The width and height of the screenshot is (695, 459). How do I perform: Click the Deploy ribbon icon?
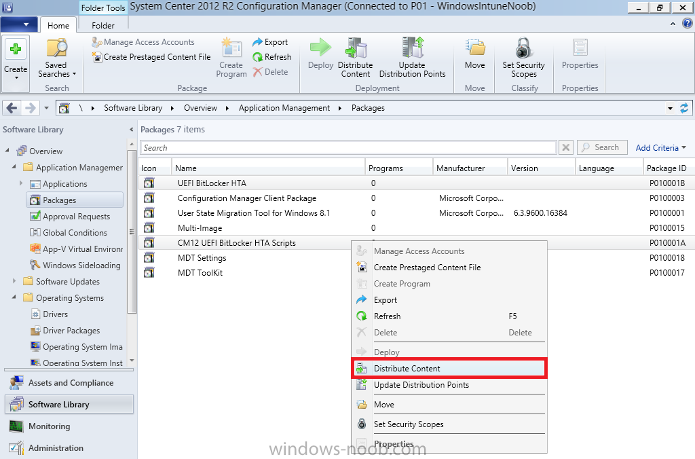point(320,54)
